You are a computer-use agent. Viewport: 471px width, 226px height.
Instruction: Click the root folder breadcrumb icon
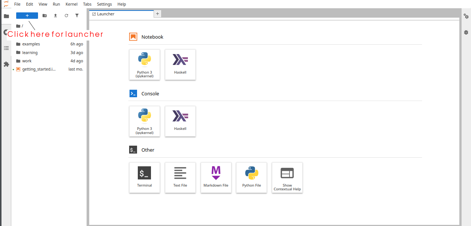tap(18, 26)
